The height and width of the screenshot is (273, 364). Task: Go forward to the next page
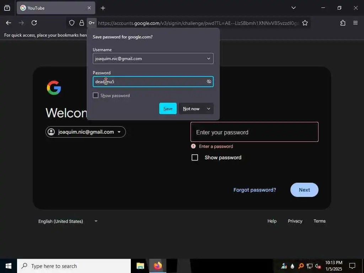click(21, 23)
